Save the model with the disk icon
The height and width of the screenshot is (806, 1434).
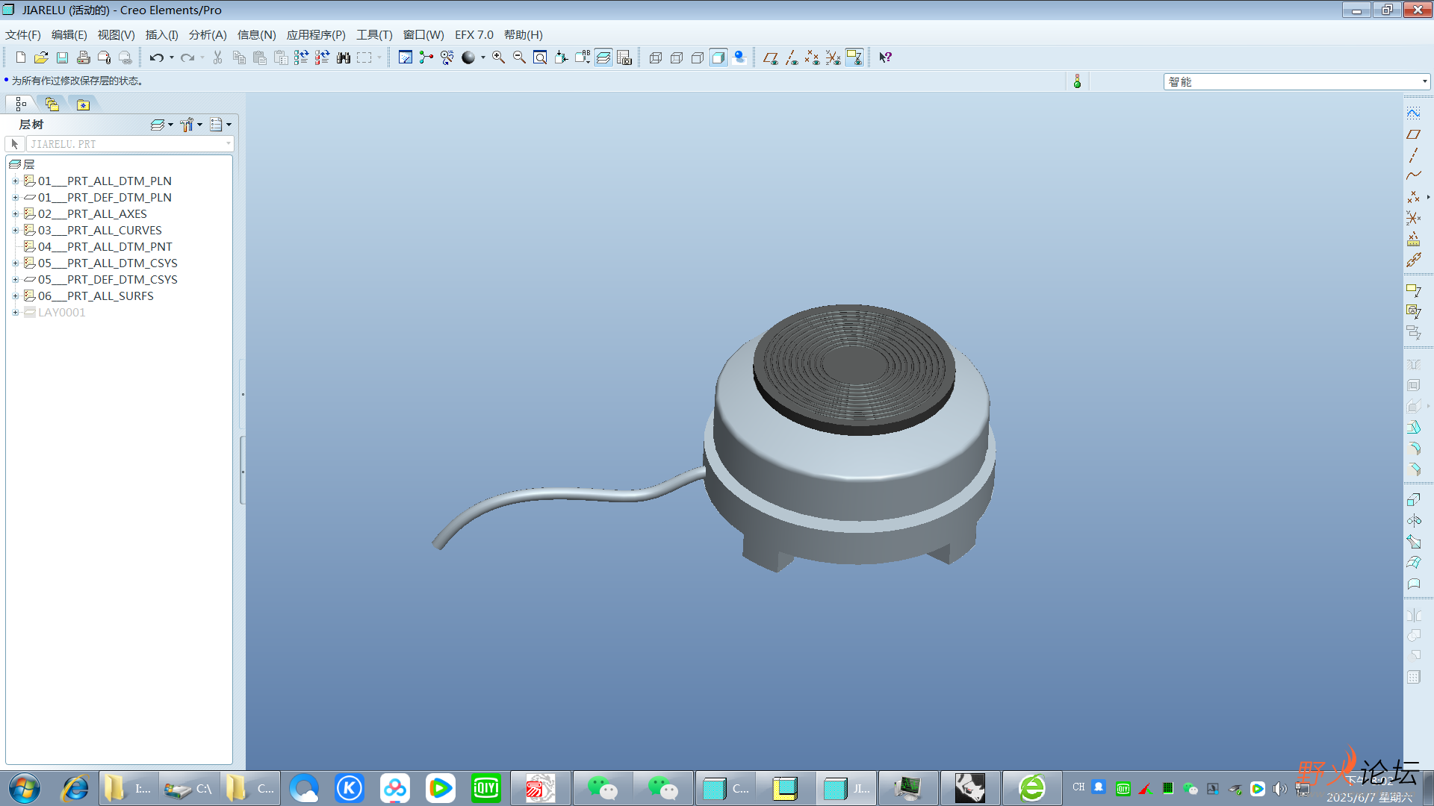[63, 57]
